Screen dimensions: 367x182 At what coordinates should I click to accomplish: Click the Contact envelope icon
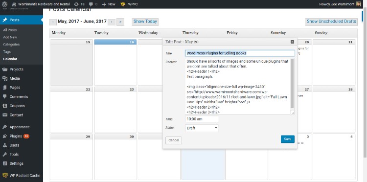pos(5,115)
